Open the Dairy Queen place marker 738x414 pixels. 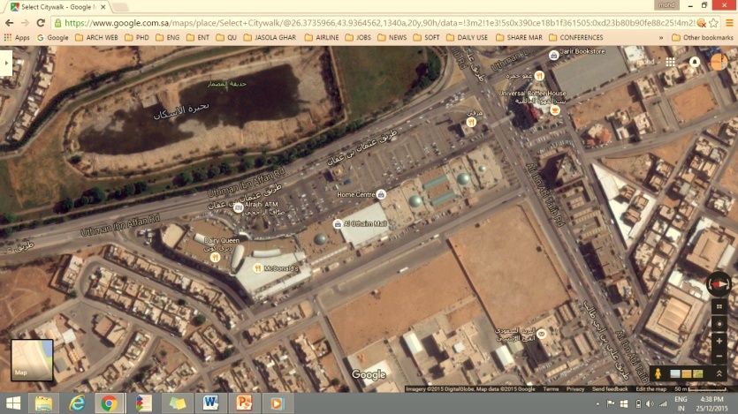215,258
